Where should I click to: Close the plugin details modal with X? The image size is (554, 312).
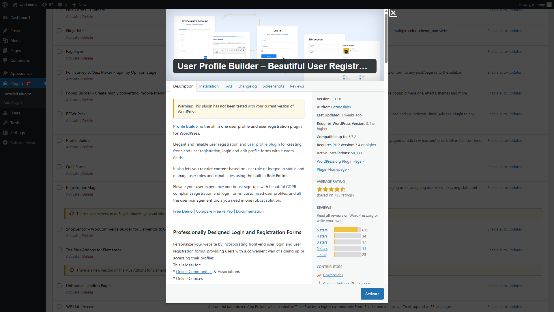[393, 13]
